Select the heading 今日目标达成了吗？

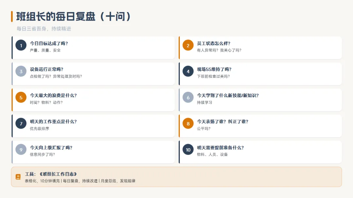click(x=49, y=43)
